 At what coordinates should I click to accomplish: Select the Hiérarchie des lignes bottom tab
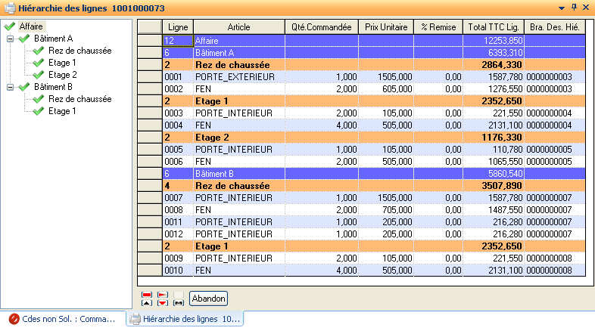(185, 320)
